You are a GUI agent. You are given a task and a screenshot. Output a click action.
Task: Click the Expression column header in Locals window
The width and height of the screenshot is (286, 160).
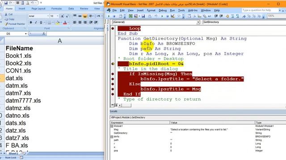(140, 123)
